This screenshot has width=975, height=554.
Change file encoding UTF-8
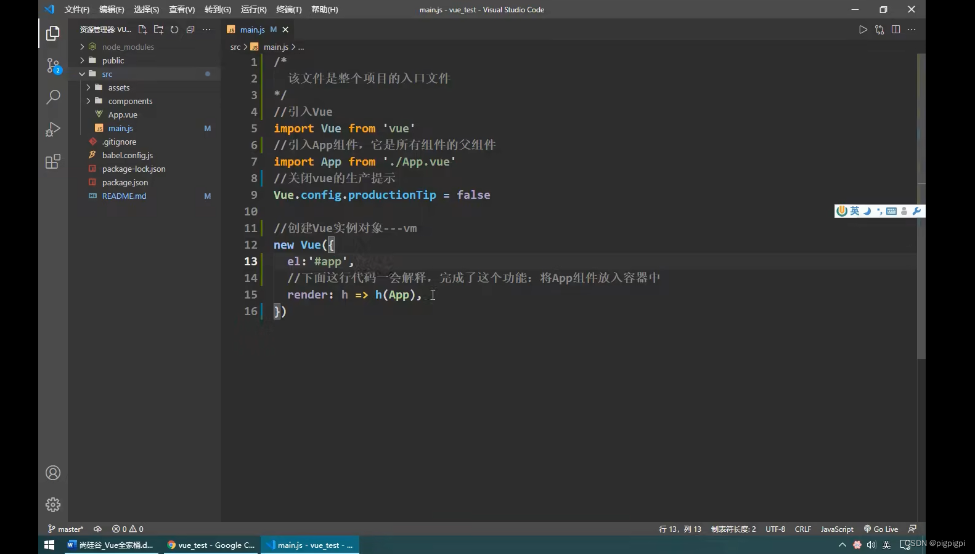click(775, 529)
